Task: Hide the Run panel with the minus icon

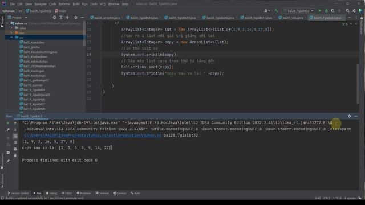Action: (x=356, y=116)
